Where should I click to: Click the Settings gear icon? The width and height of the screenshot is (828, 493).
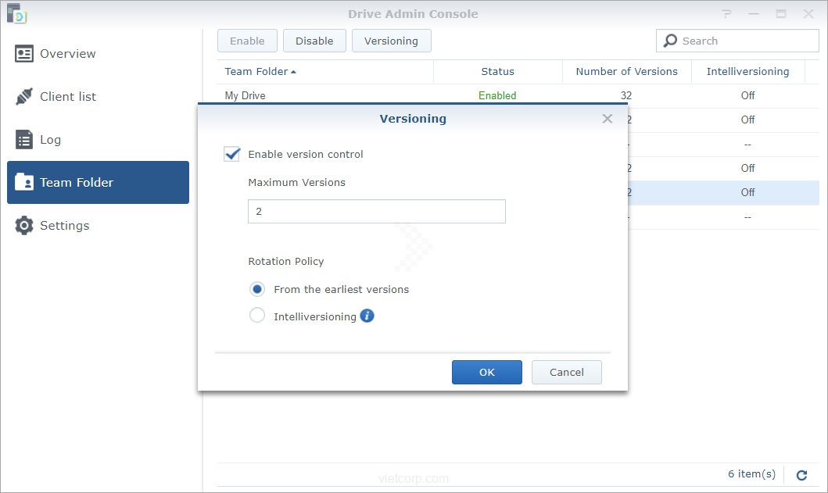pos(24,226)
